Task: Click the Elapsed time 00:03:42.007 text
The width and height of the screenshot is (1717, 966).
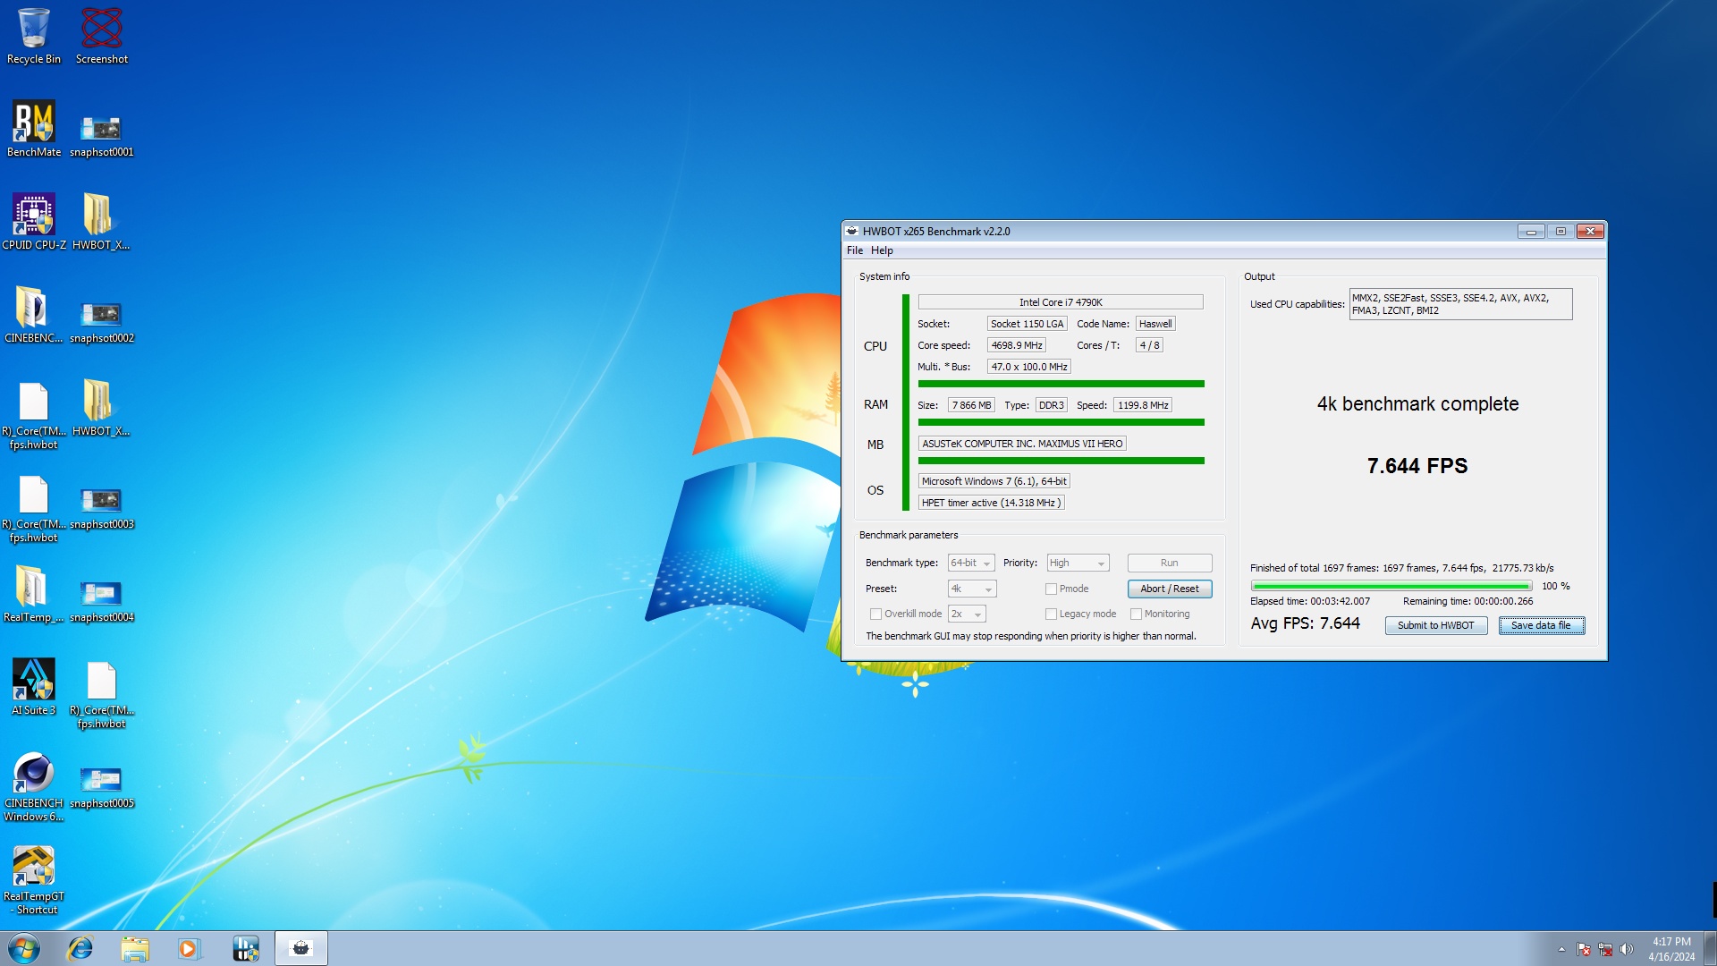Action: click(1310, 601)
